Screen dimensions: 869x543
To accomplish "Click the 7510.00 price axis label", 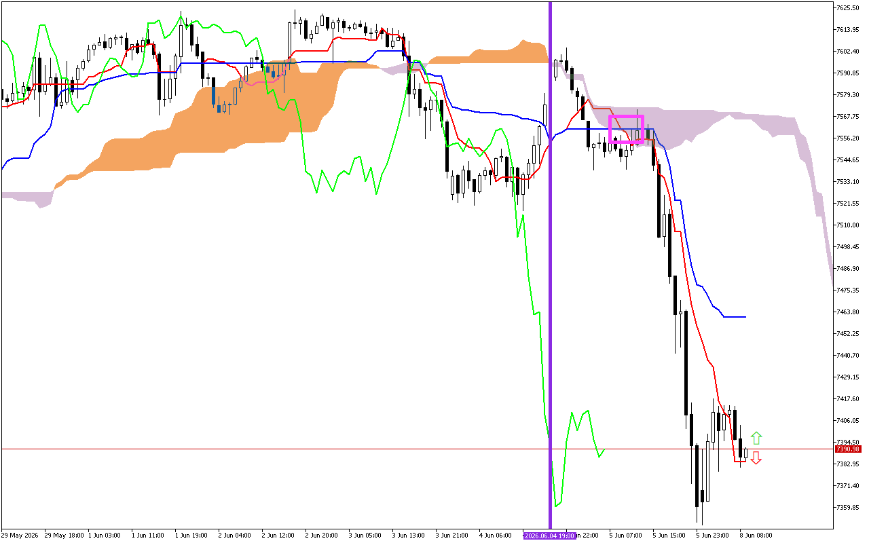I will tap(848, 225).
